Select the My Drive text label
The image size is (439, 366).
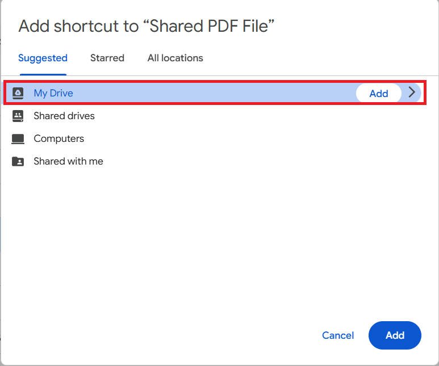click(53, 93)
